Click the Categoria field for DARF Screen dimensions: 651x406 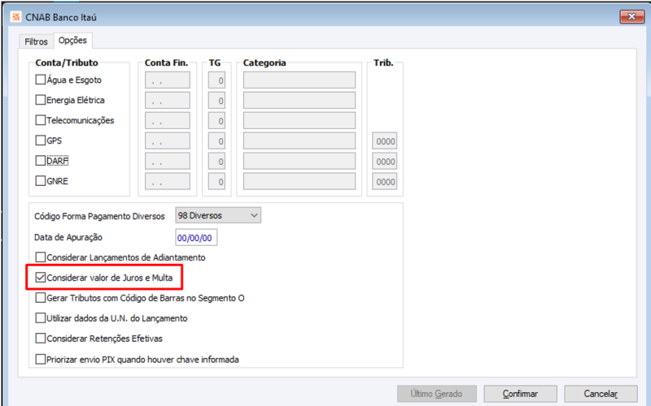coord(299,161)
